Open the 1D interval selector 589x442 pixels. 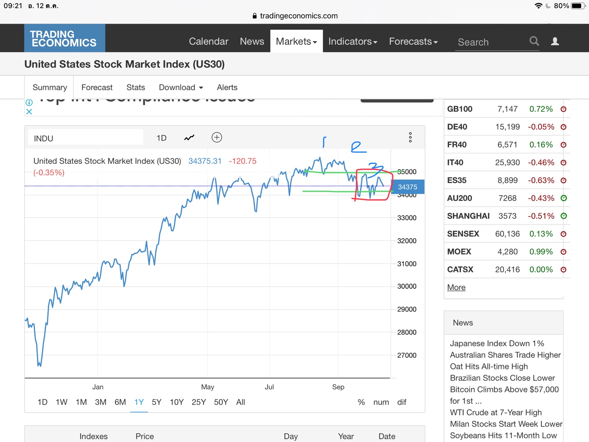pyautogui.click(x=161, y=138)
